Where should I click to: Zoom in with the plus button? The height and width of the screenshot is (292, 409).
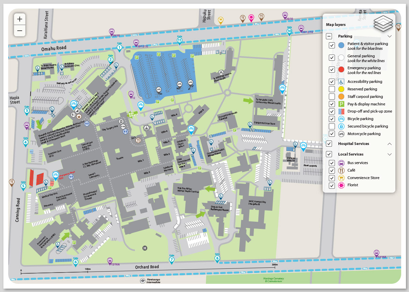(x=20, y=19)
